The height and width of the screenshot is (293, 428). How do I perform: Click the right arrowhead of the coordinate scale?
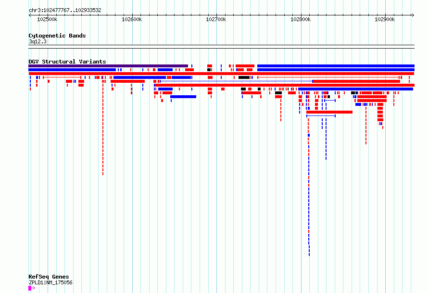(413, 15)
